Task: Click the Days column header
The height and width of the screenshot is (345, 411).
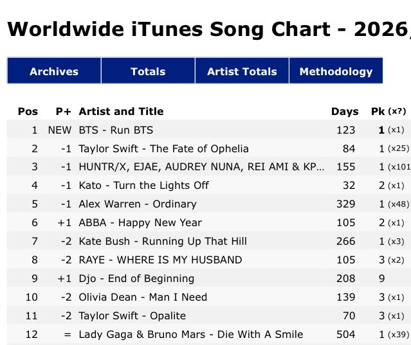Action: coord(344,111)
